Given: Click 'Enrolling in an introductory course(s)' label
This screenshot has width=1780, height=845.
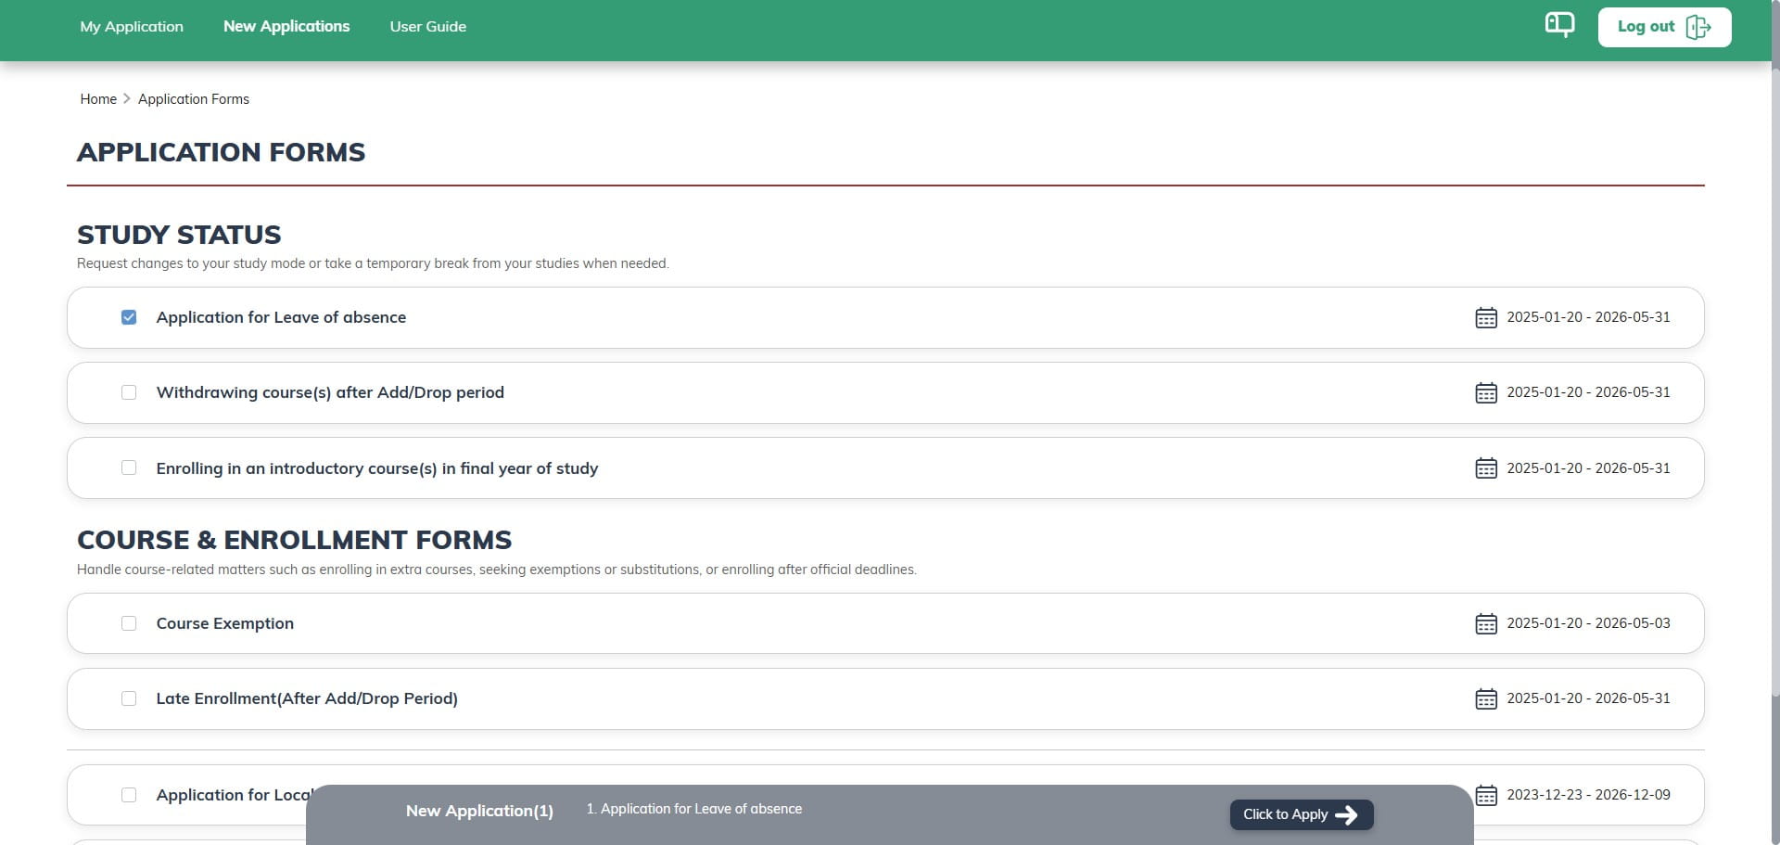Looking at the screenshot, I should point(377,468).
